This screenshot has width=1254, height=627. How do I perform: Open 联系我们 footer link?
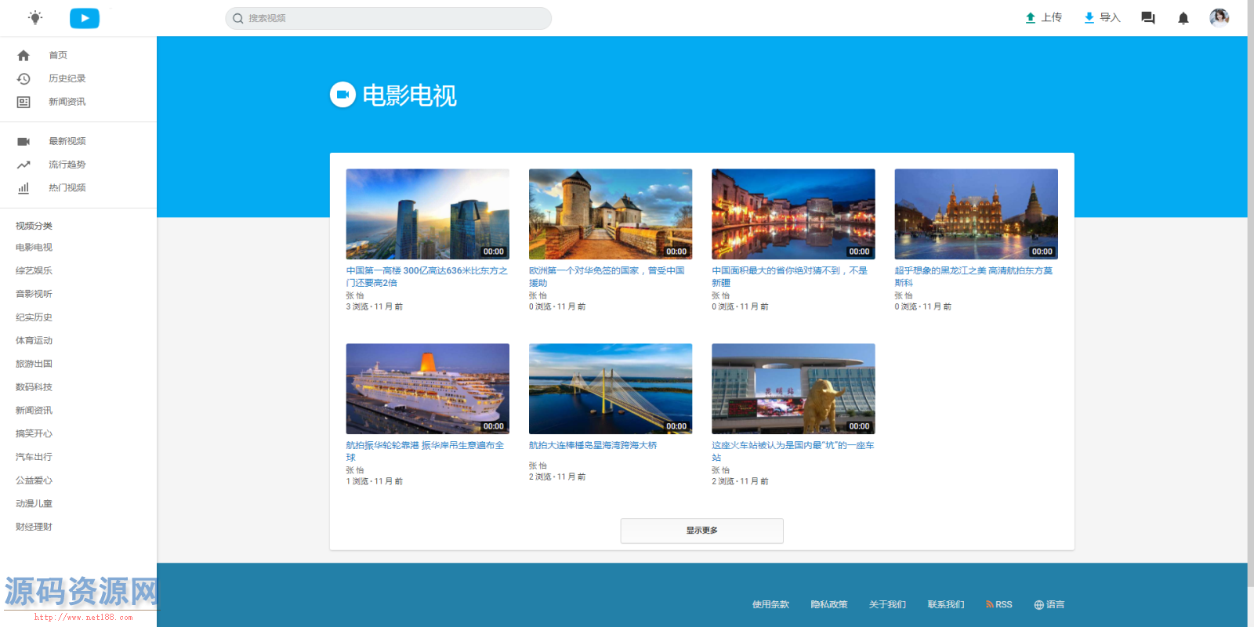[946, 604]
